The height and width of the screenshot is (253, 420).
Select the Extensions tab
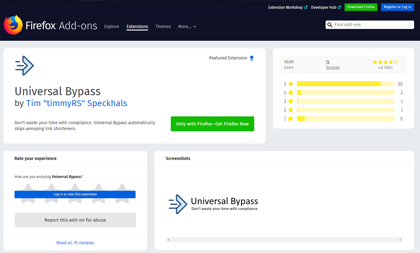[137, 26]
